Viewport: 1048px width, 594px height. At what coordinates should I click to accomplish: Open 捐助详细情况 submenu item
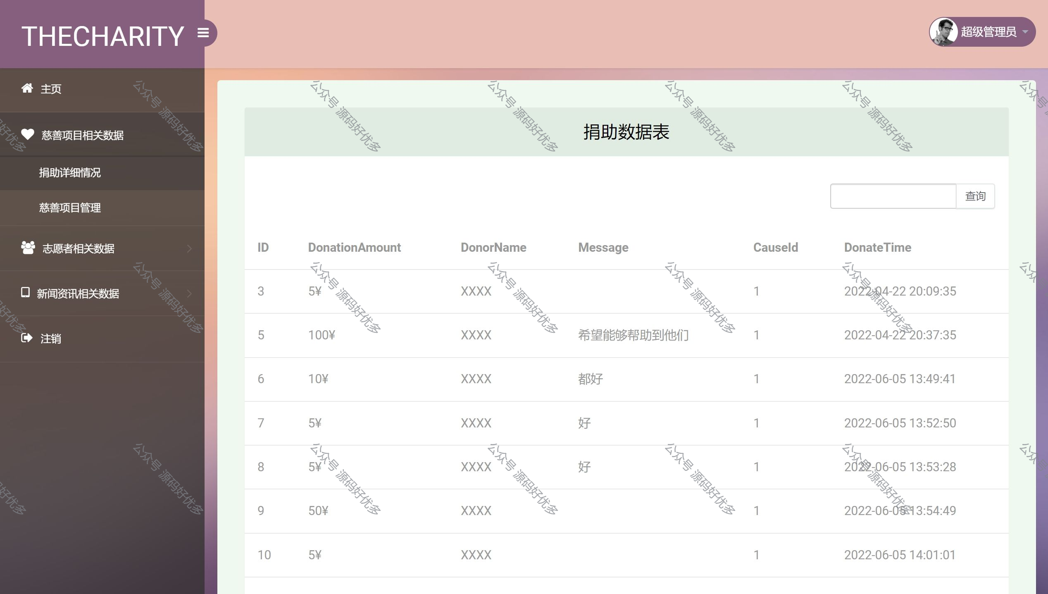point(70,172)
